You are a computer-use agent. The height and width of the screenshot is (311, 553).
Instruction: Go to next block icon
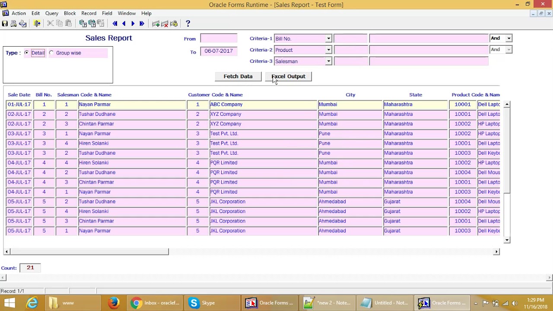tap(142, 24)
